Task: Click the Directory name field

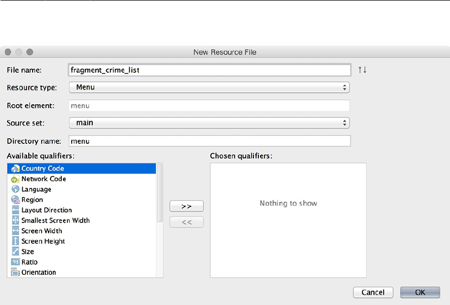Action: 210,141
